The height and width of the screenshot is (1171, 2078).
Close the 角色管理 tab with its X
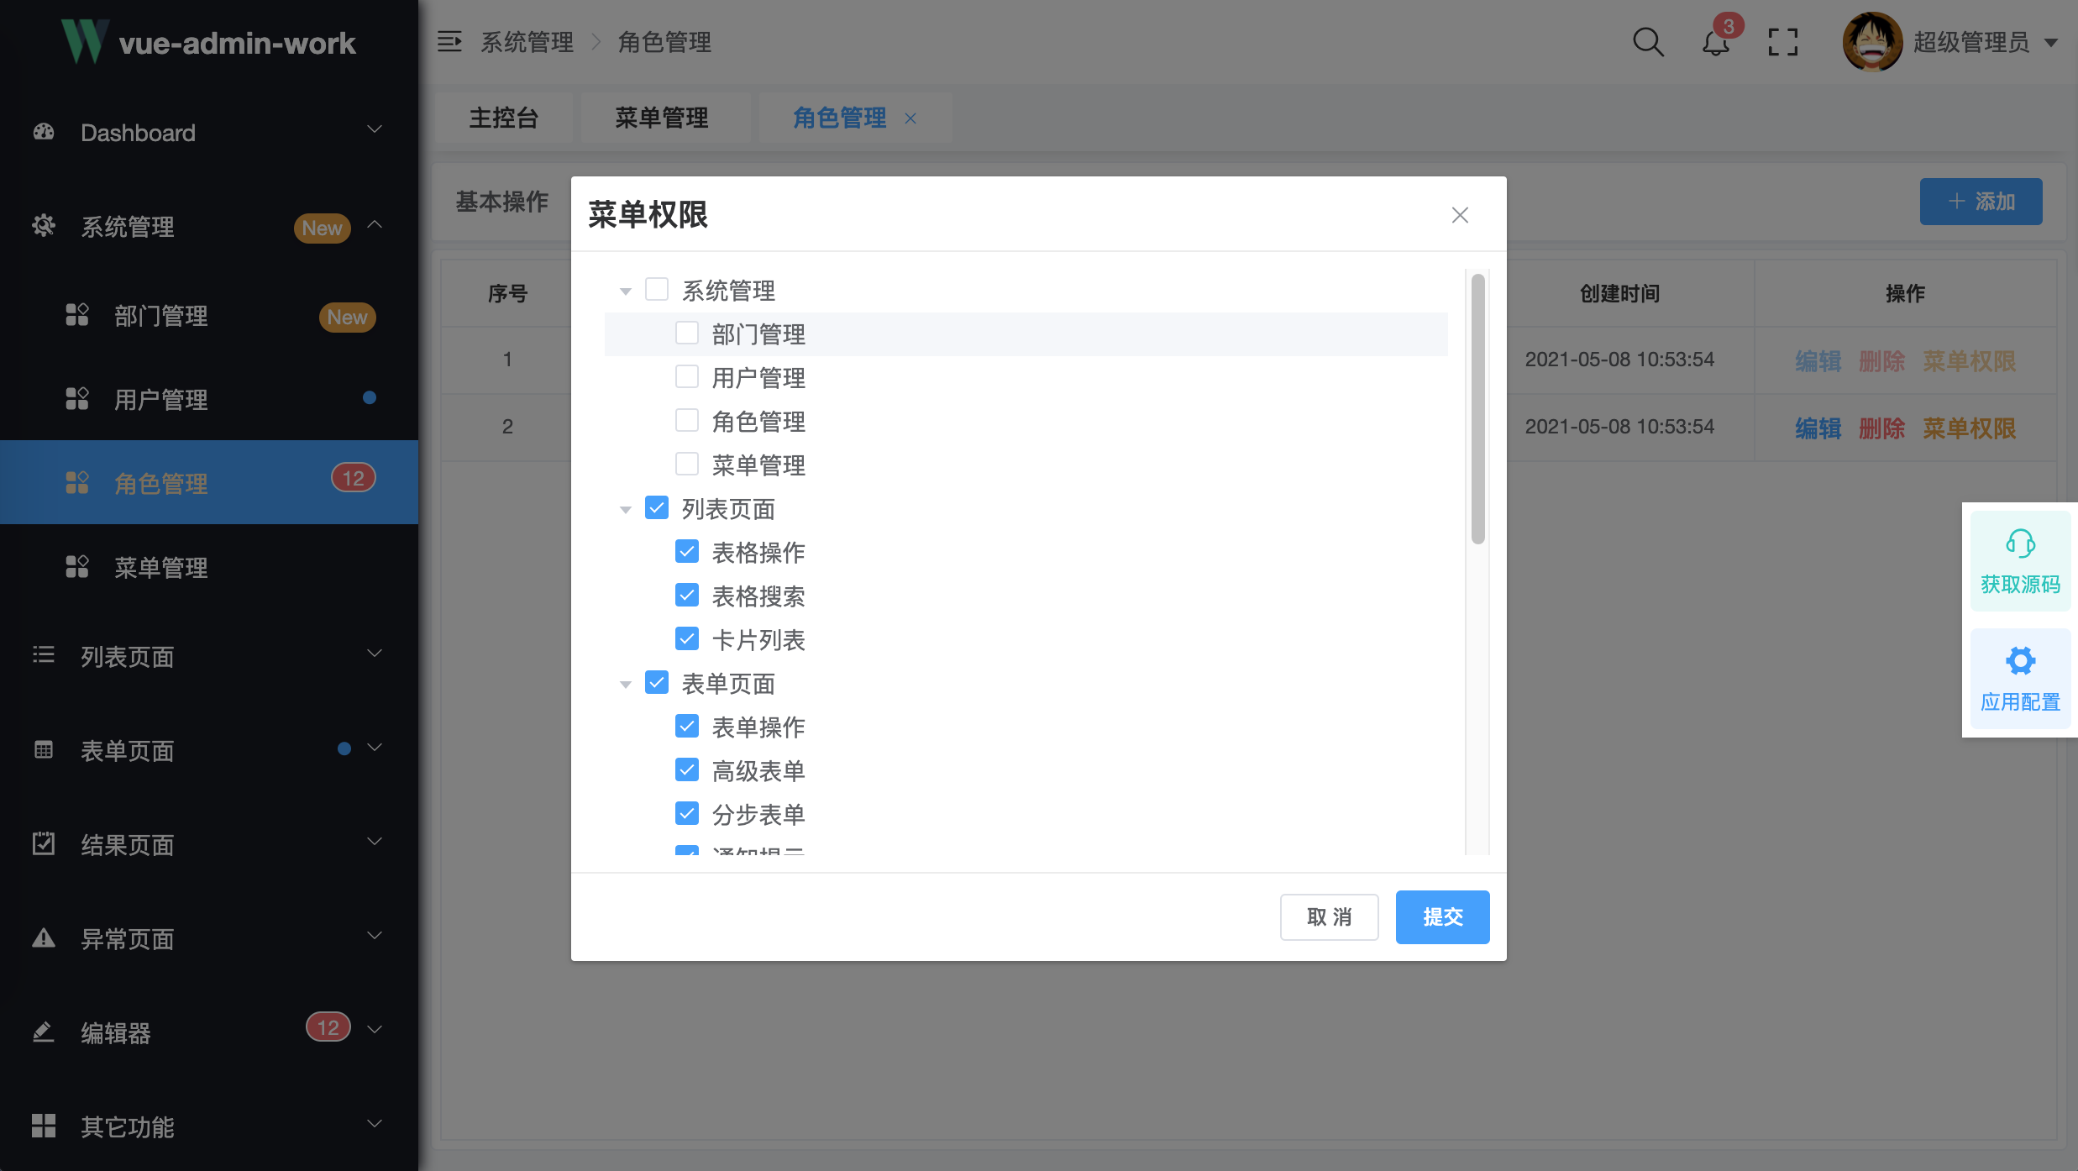tap(910, 118)
